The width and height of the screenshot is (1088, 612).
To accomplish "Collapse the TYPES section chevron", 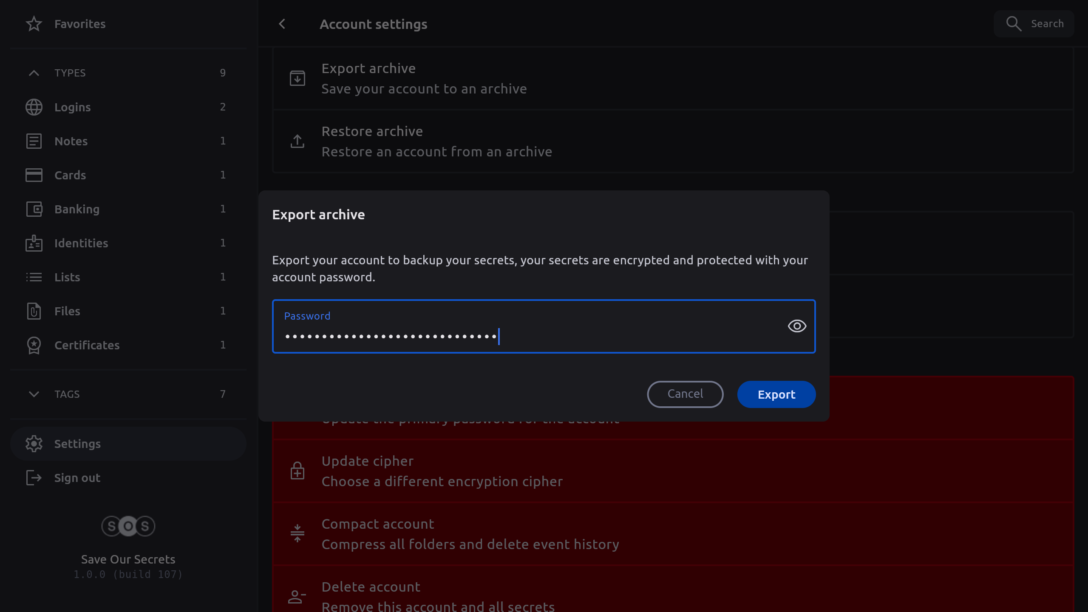I will point(34,73).
